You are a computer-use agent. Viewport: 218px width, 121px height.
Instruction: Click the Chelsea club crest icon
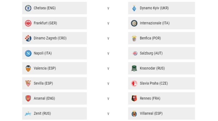pos(28,8)
